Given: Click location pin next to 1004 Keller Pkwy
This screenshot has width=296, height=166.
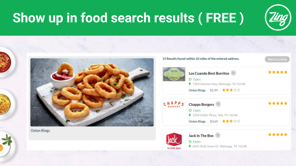Looking at the screenshot, I should pyautogui.click(x=190, y=115).
